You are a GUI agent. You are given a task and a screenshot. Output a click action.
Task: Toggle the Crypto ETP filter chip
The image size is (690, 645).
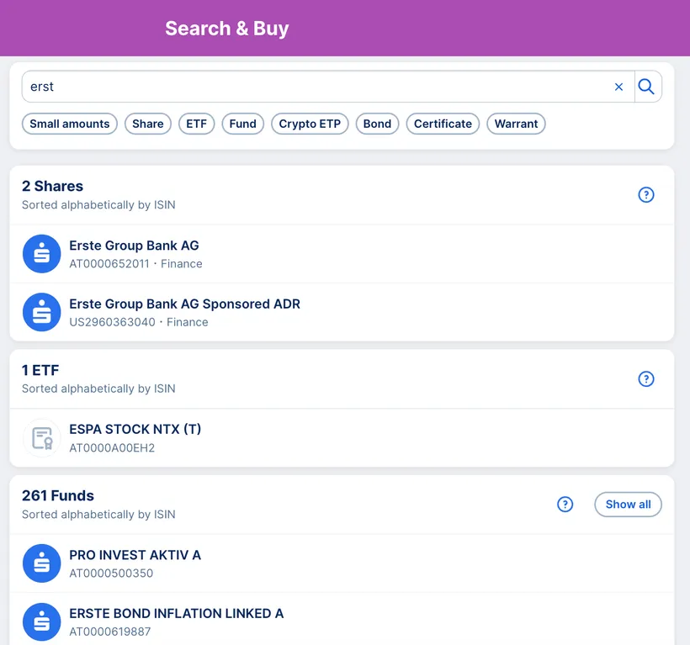(310, 124)
